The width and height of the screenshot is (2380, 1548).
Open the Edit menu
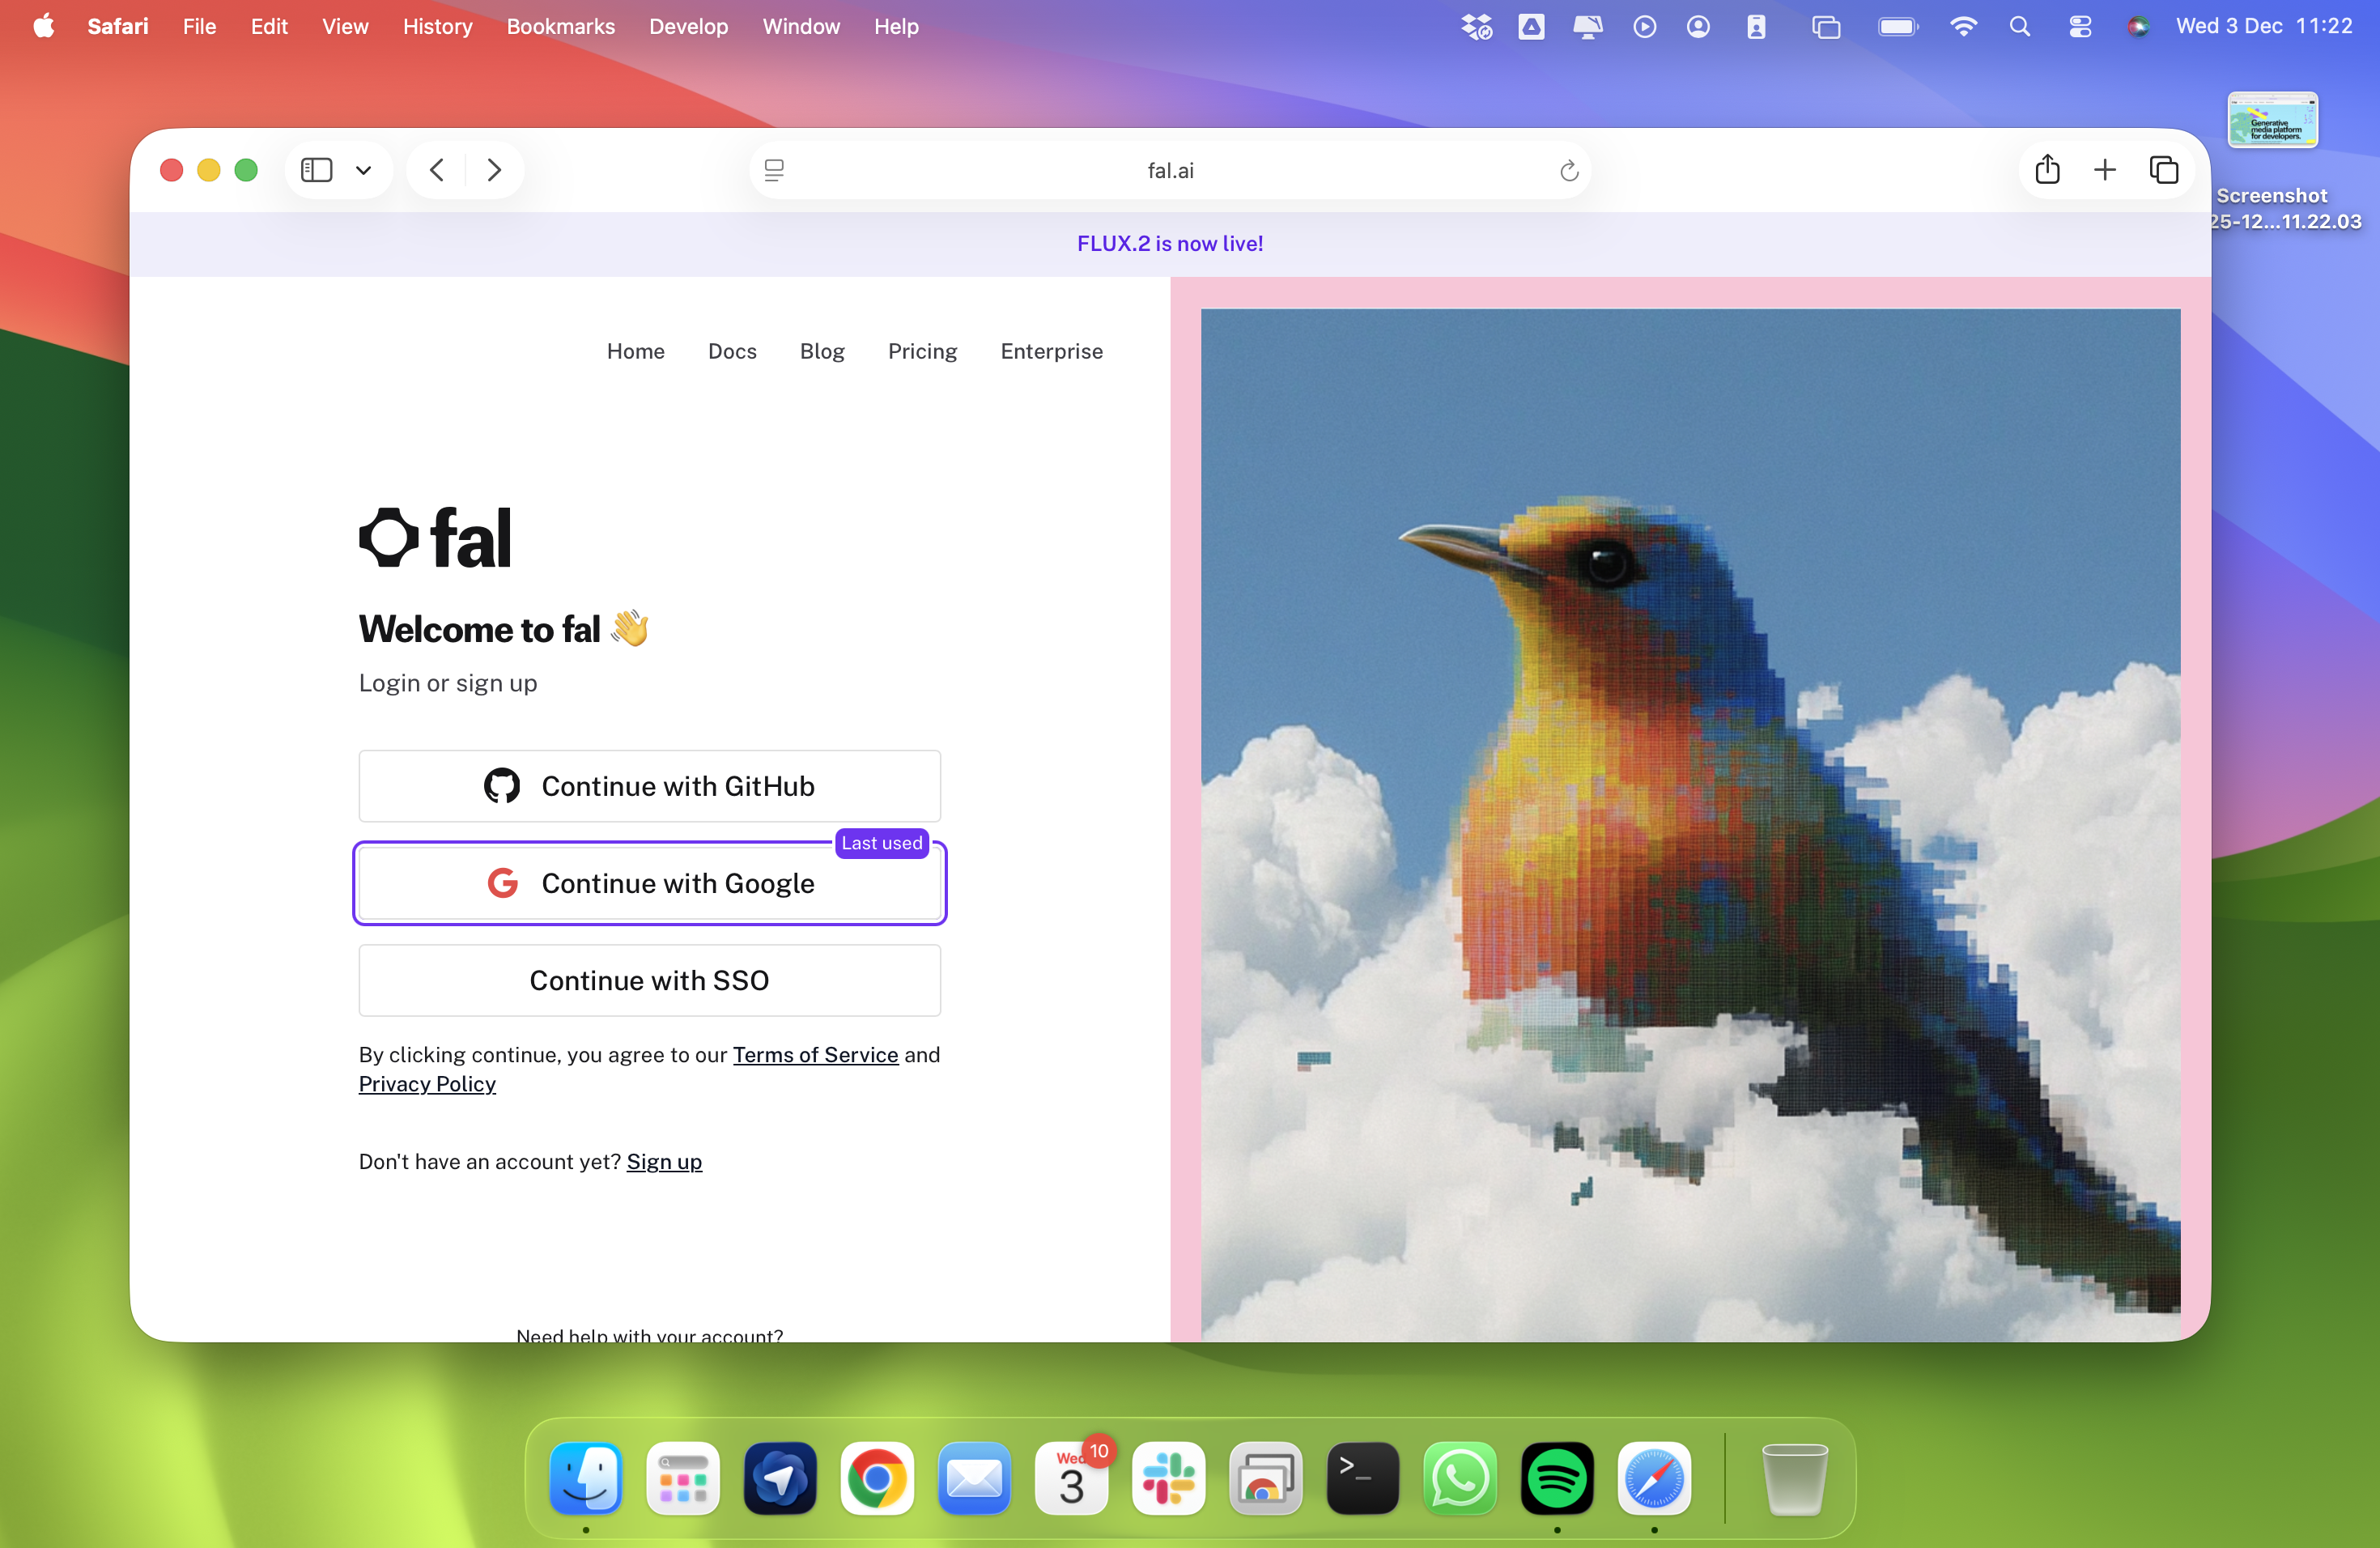(x=269, y=26)
